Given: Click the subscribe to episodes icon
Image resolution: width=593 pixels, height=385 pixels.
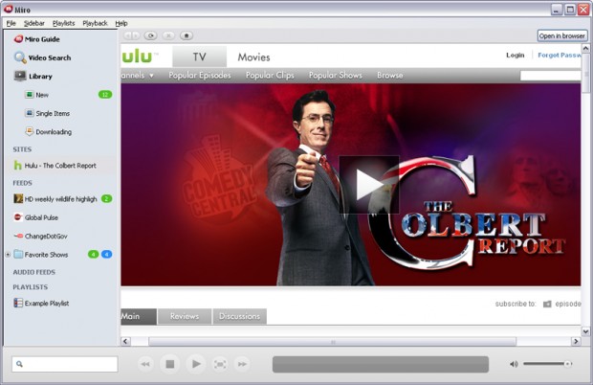Looking at the screenshot, I should 547,304.
